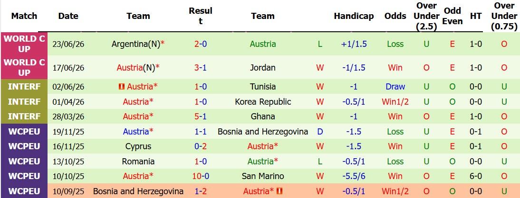Click the Odds column header
This screenshot has height=198, width=520.
(x=395, y=16)
